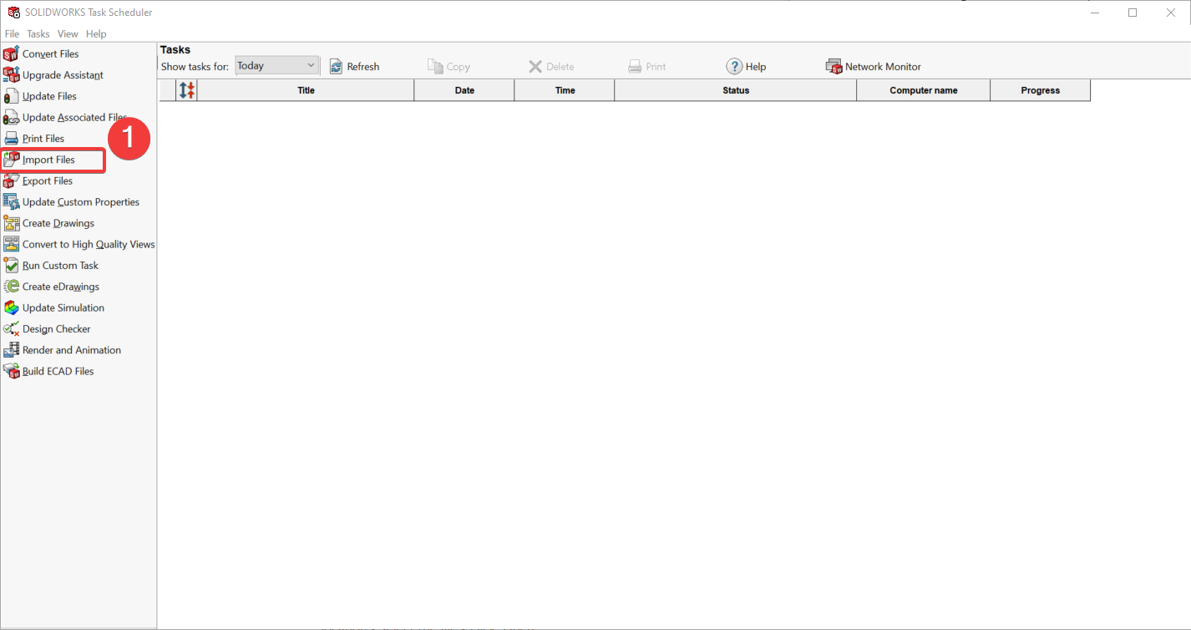
Task: Minimize the Task Scheduler window
Action: [1094, 13]
